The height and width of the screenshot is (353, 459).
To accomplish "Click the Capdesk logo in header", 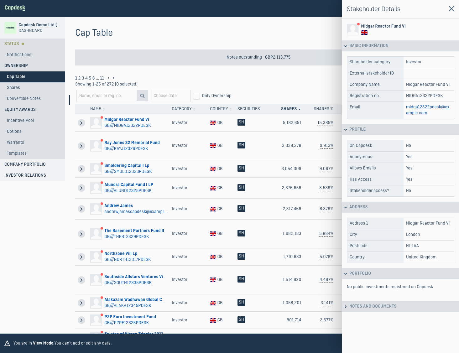I will pyautogui.click(x=15, y=8).
